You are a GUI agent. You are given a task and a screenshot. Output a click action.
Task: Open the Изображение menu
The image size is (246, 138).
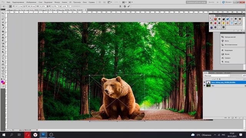(x=31, y=2)
